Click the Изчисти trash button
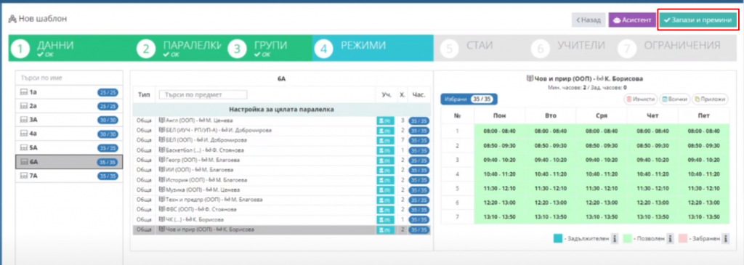Viewport: 744px width, 265px height. coord(640,99)
